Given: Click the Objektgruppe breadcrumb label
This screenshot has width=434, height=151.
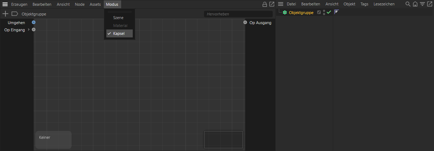Looking at the screenshot, I should tap(34, 14).
